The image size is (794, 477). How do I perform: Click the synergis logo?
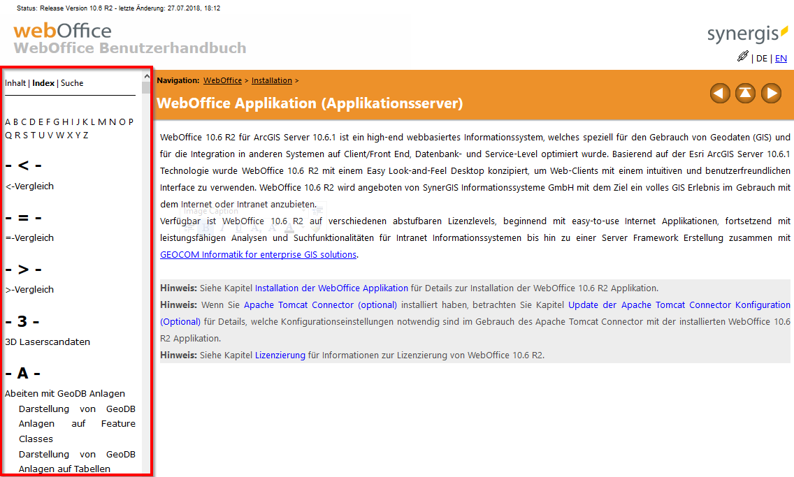pos(747,34)
